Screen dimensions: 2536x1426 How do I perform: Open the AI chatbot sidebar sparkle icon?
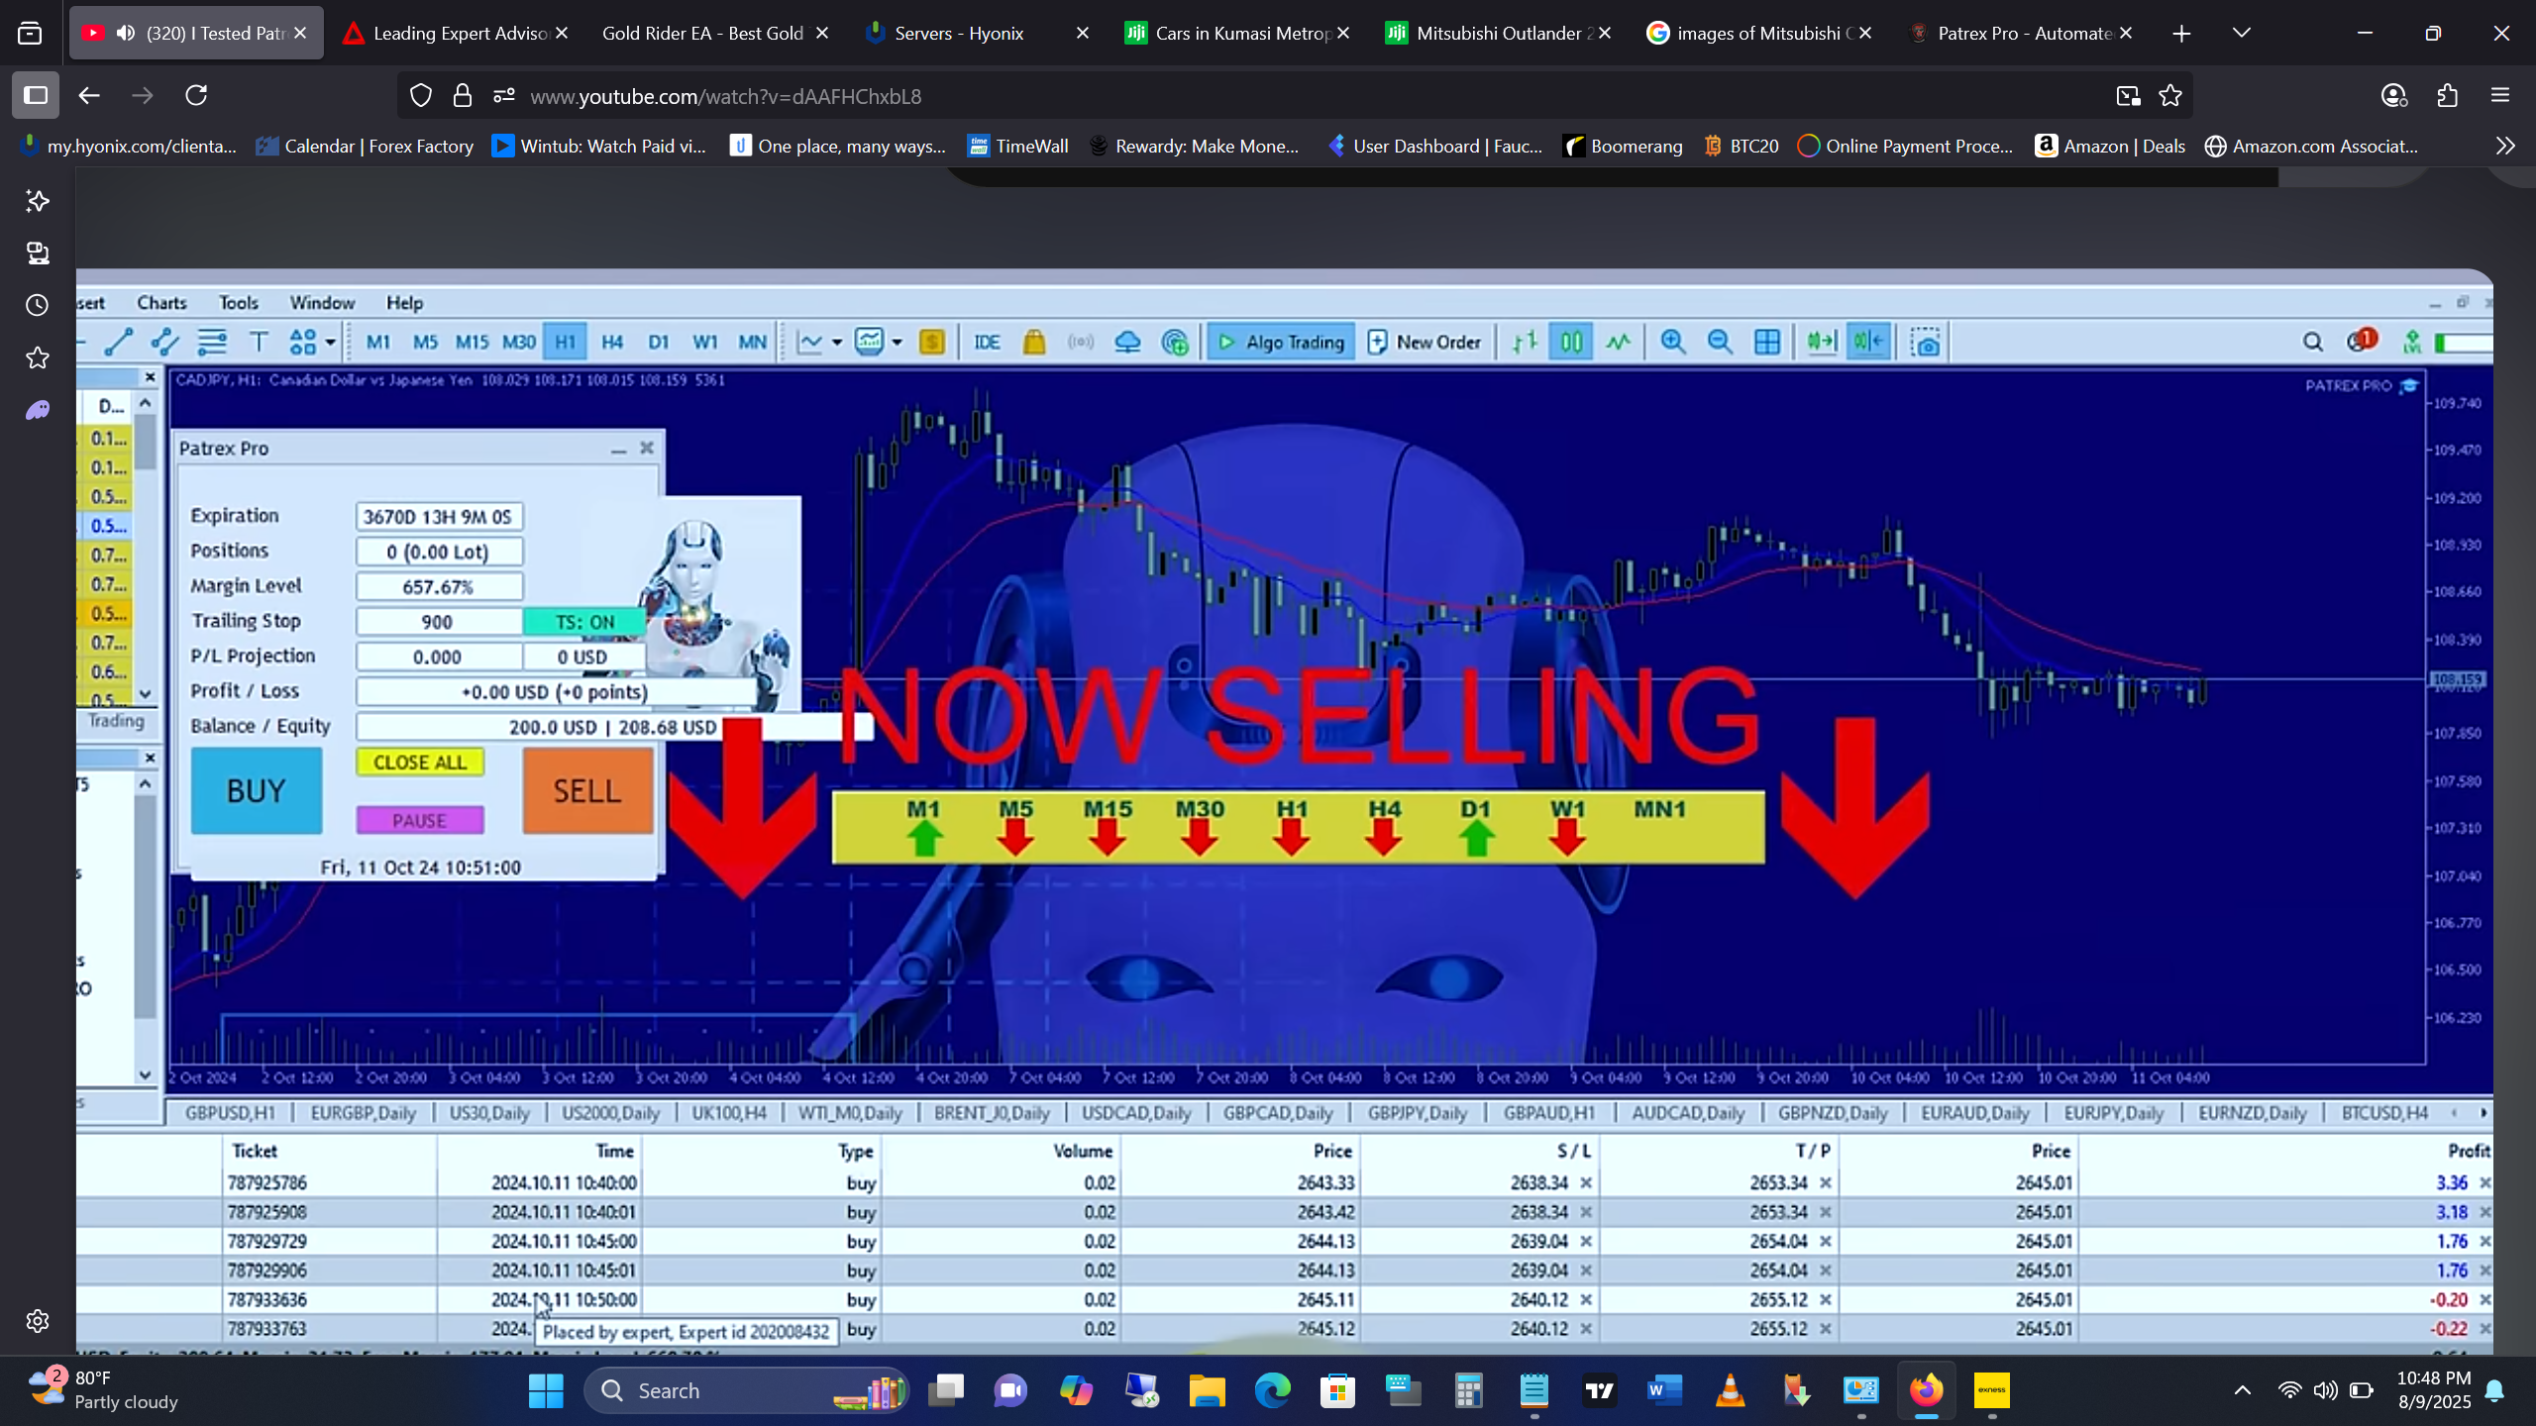tap(38, 201)
